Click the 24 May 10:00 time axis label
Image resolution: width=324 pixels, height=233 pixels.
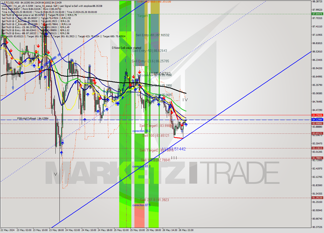[x=89, y=230]
